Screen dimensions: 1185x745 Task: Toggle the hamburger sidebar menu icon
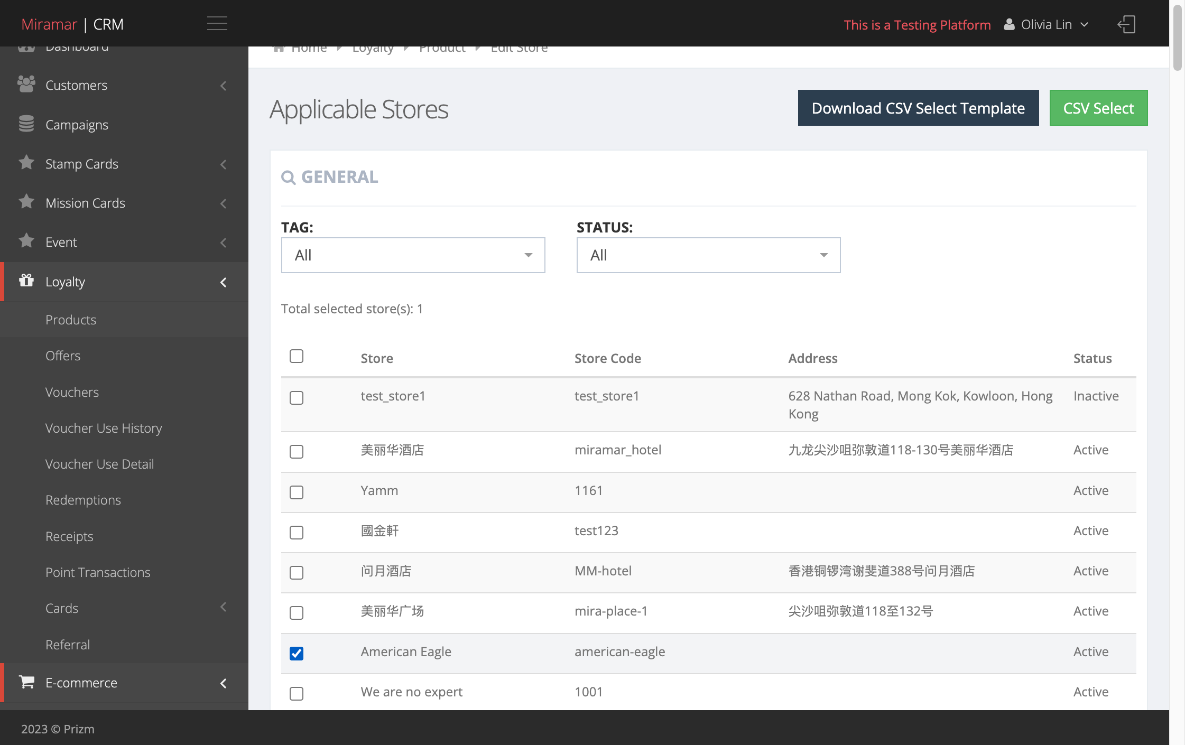tap(217, 24)
